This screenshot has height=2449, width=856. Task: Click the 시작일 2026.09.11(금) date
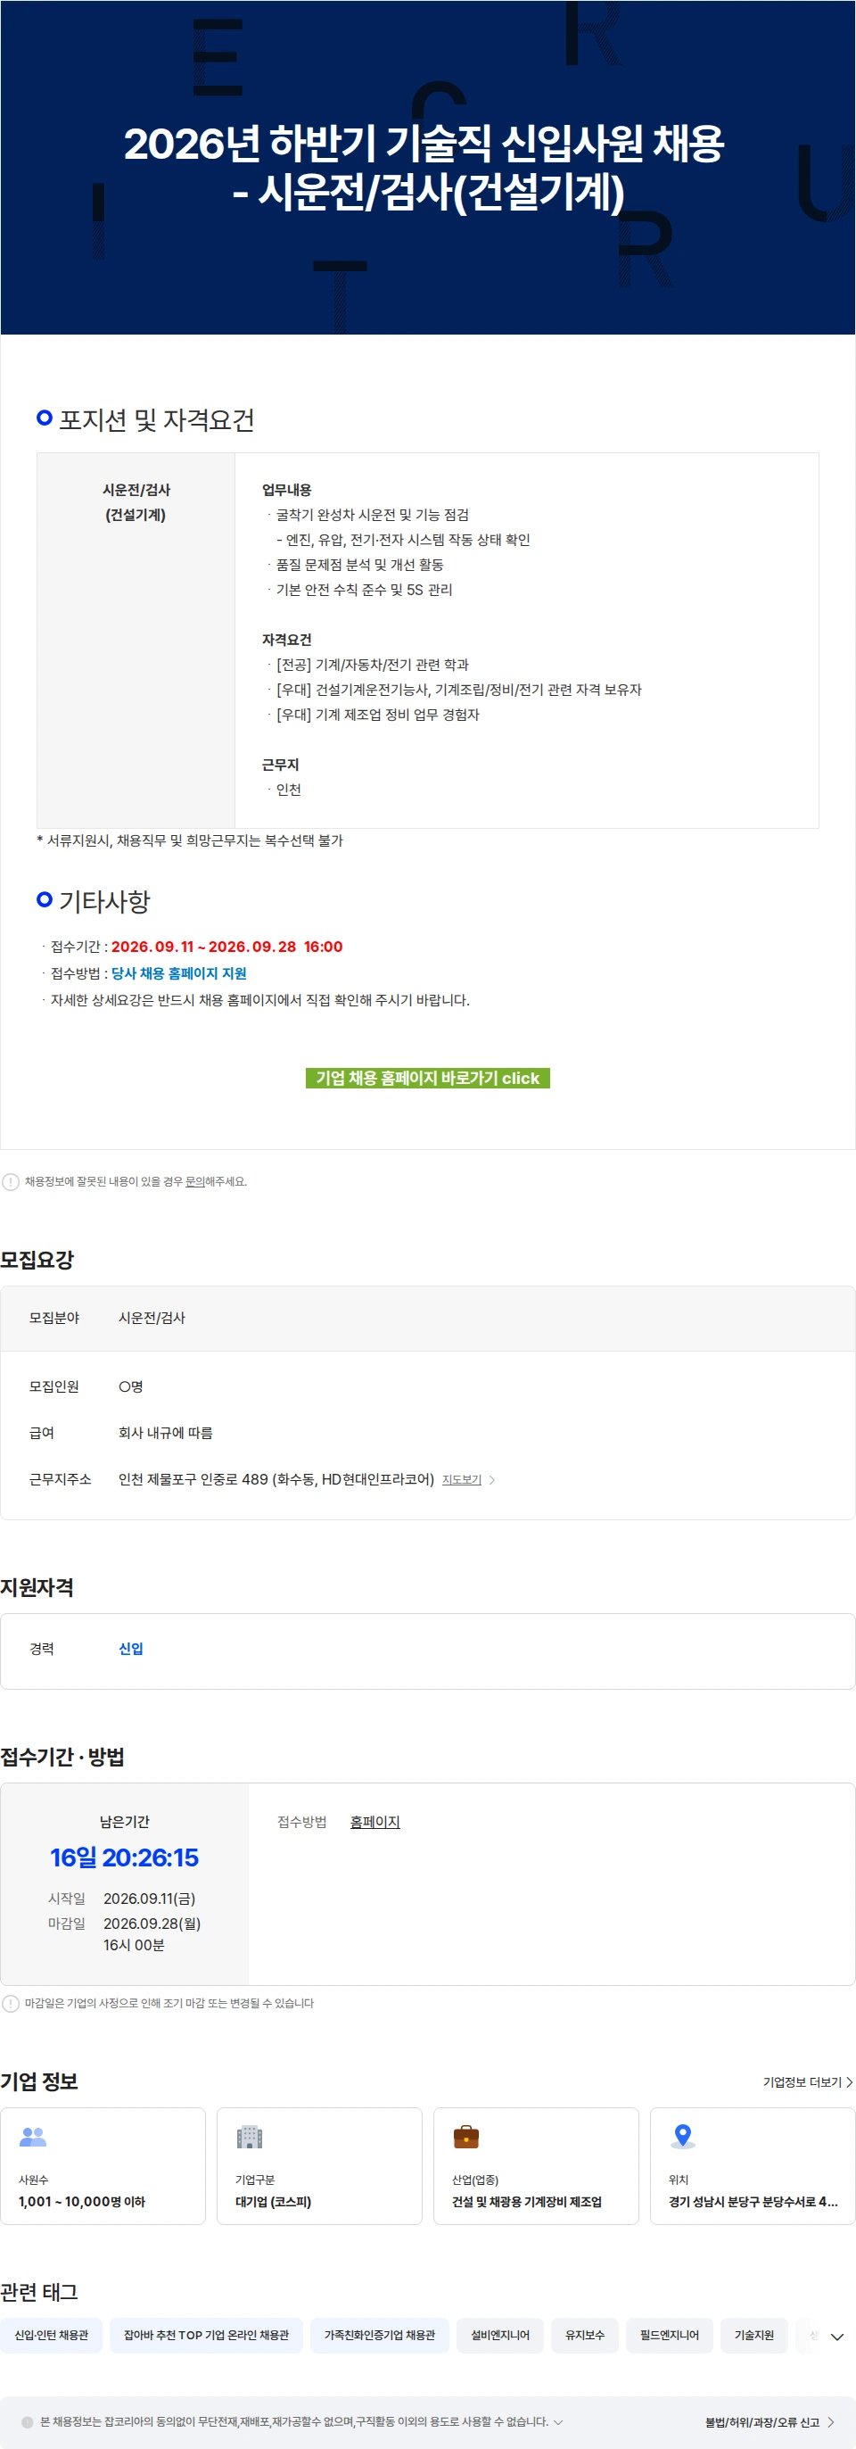pos(149,1899)
